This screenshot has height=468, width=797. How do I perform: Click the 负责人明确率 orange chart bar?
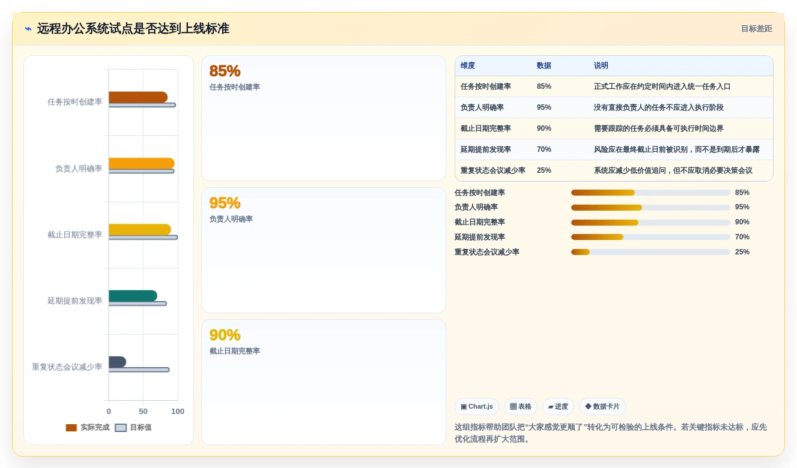(142, 163)
